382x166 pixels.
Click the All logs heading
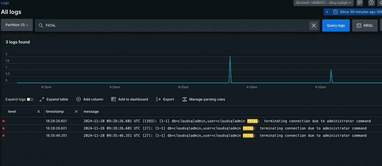tap(11, 12)
